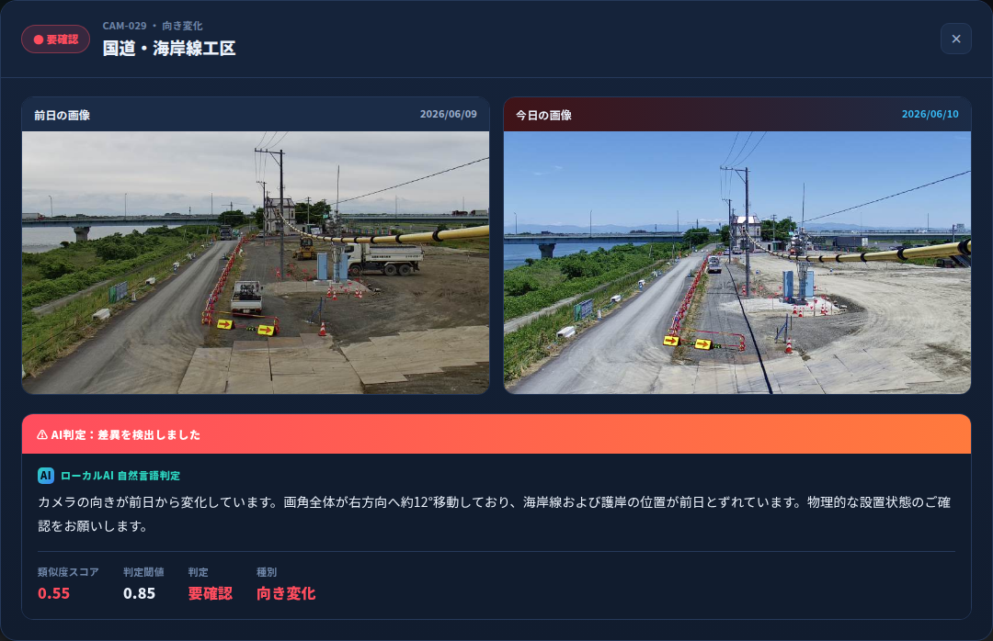Click the ローカルAI 自然言語判定 label
993x641 pixels.
[x=120, y=475]
